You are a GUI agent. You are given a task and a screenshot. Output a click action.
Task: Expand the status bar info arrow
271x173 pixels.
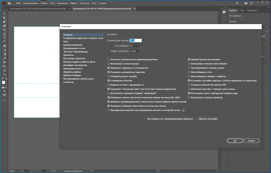(92, 171)
